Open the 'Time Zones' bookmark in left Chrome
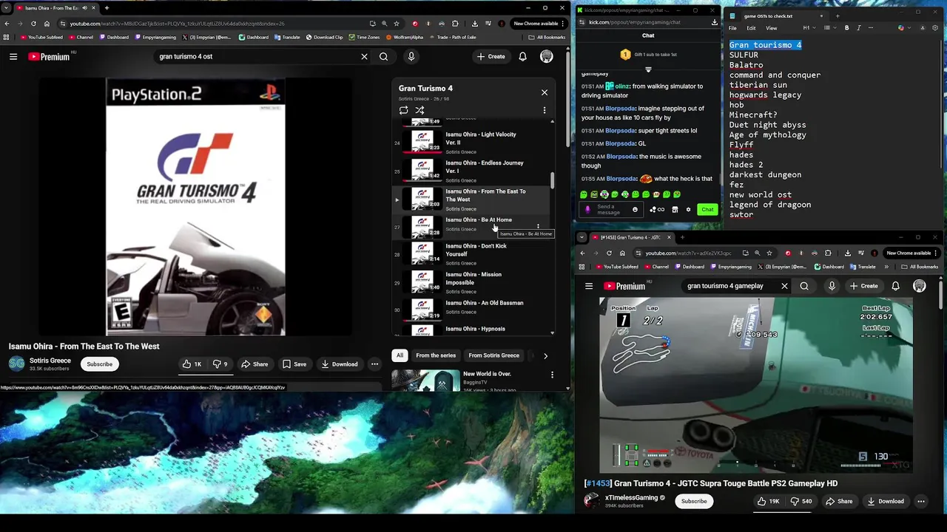 click(364, 37)
